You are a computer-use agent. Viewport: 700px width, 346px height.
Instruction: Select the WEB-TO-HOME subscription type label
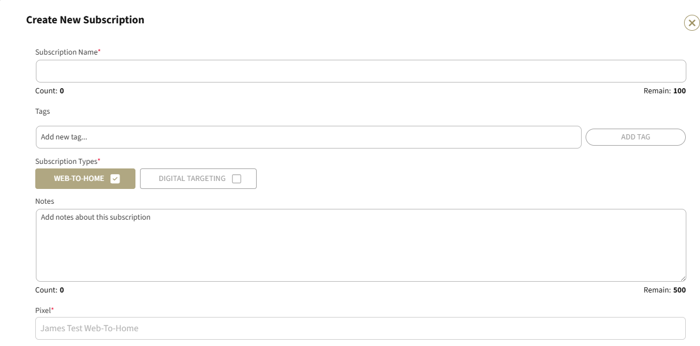click(x=79, y=179)
